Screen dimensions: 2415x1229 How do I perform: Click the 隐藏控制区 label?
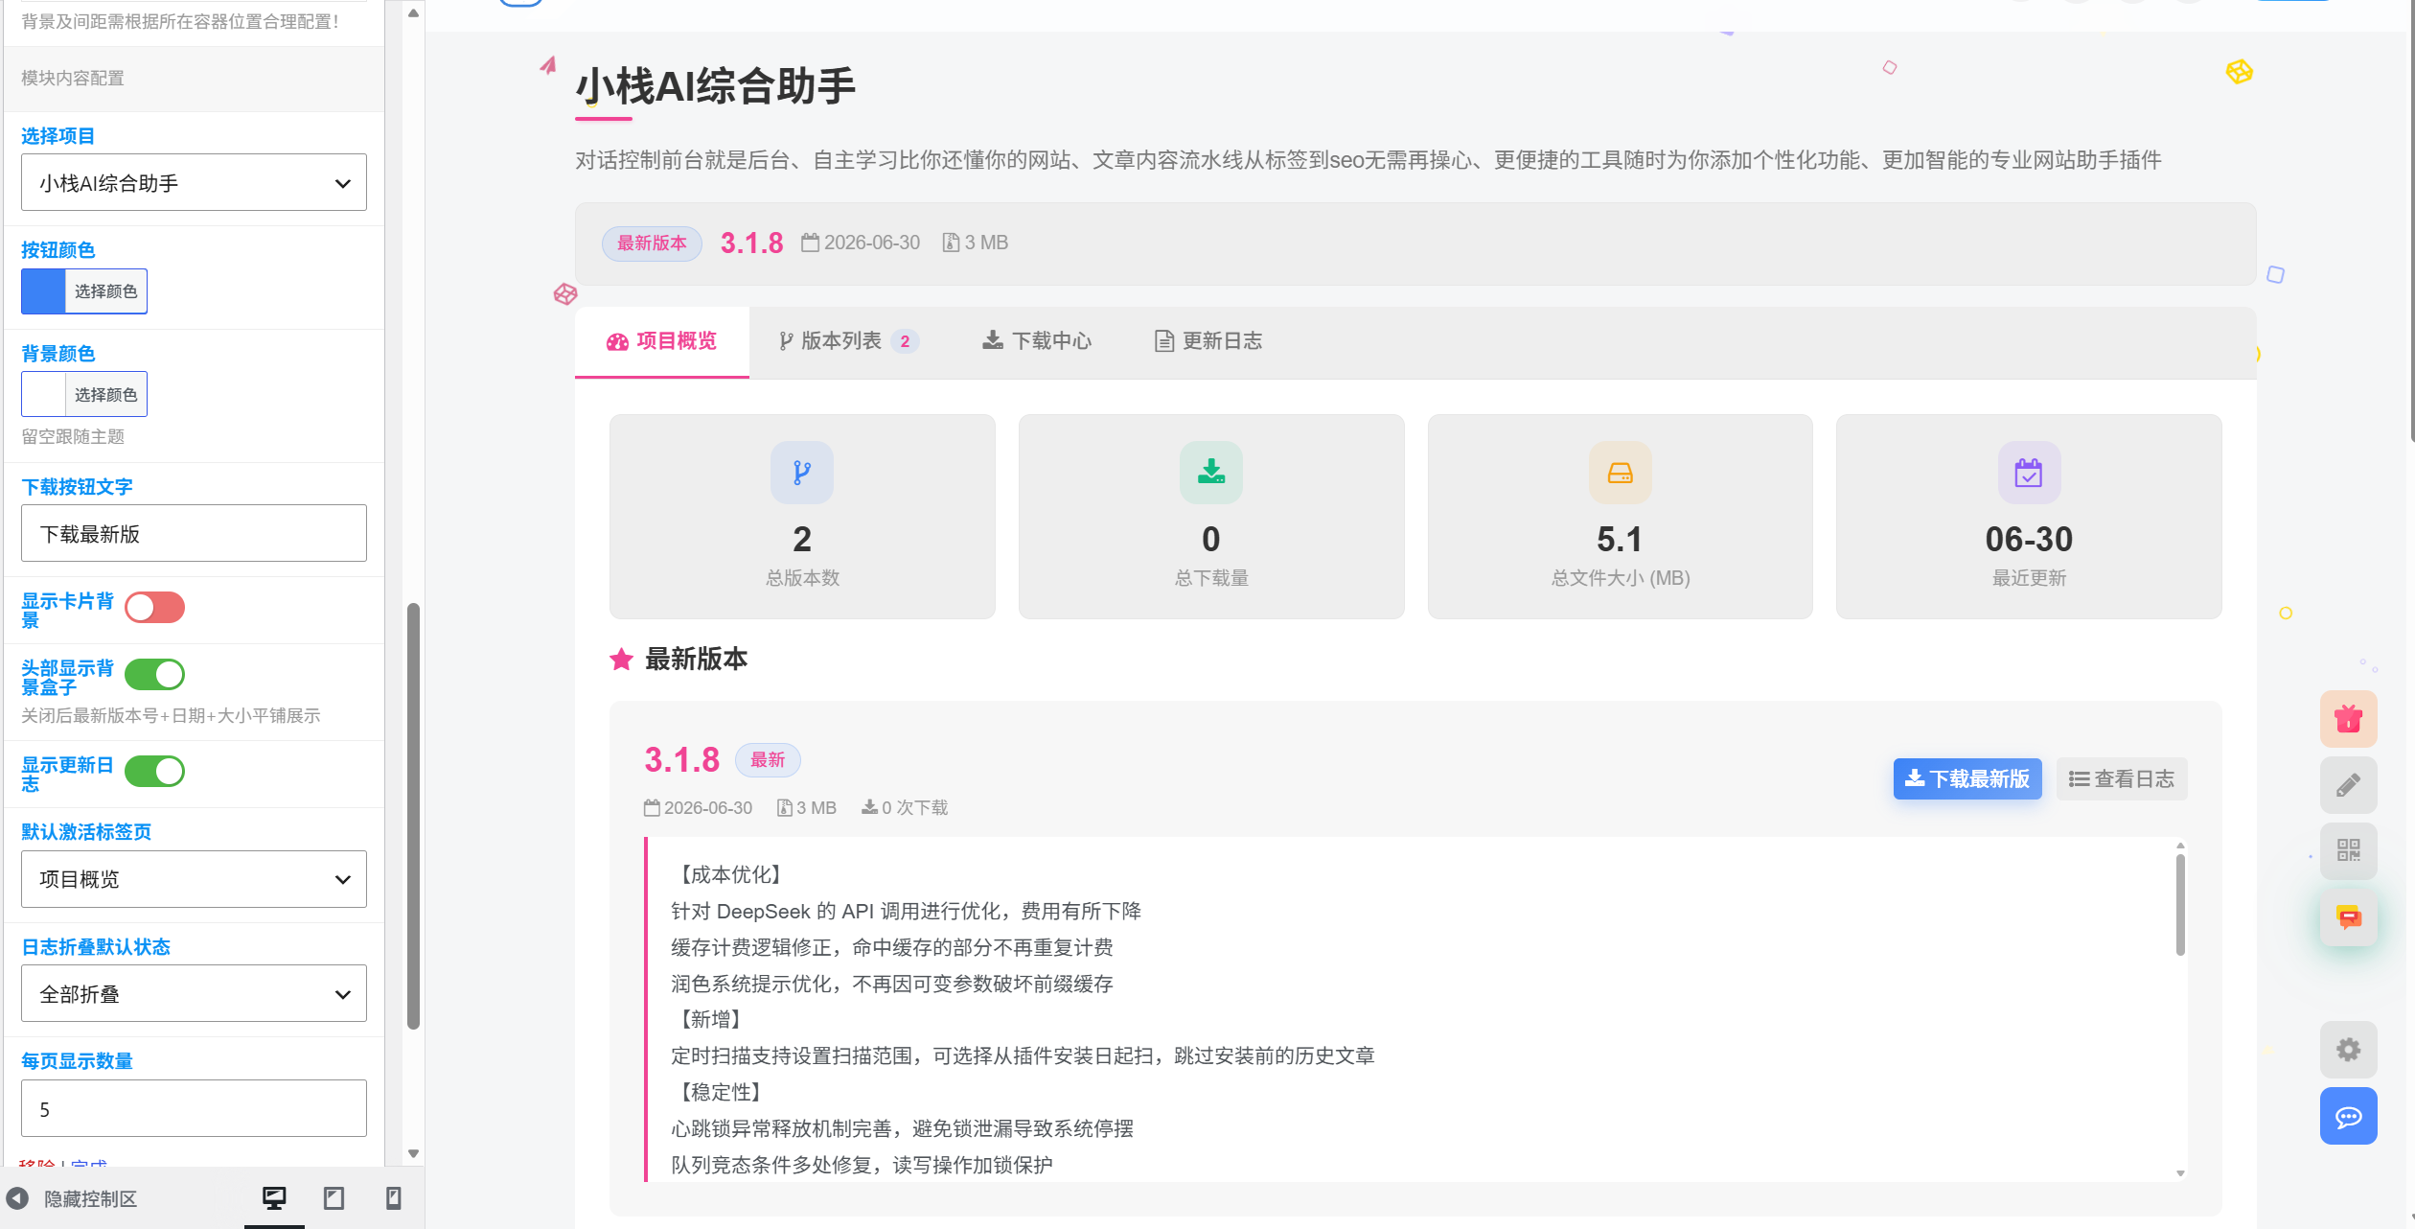tap(91, 1198)
